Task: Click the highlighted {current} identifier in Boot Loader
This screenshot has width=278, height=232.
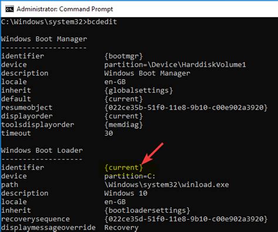Action: tap(124, 168)
